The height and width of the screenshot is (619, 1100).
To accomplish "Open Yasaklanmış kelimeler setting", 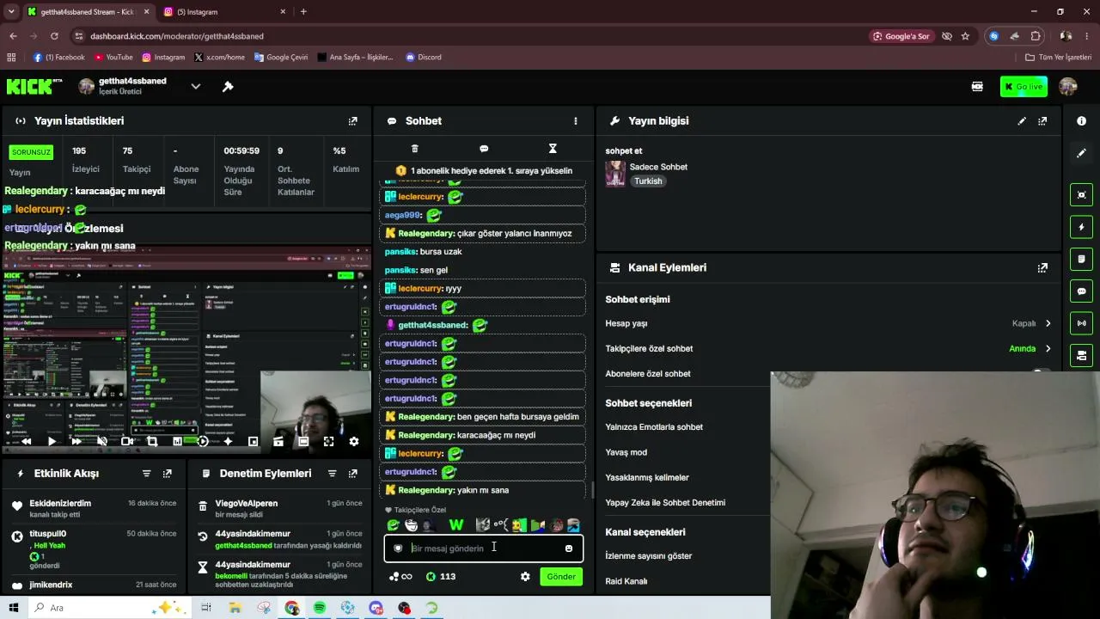I will coord(647,477).
